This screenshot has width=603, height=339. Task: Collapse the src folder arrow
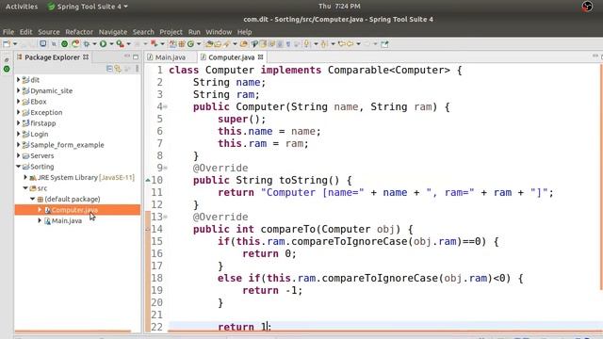pos(25,188)
